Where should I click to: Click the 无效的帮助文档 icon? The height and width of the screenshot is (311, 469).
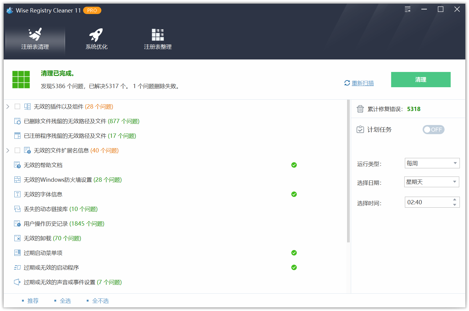[x=17, y=165]
